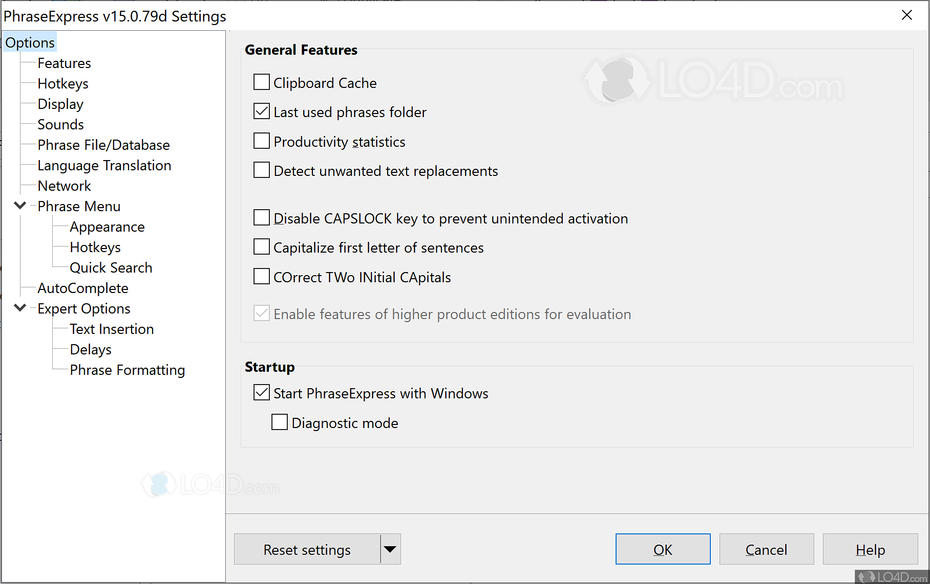Enable Diagnostic mode at startup
This screenshot has width=930, height=584.
279,421
